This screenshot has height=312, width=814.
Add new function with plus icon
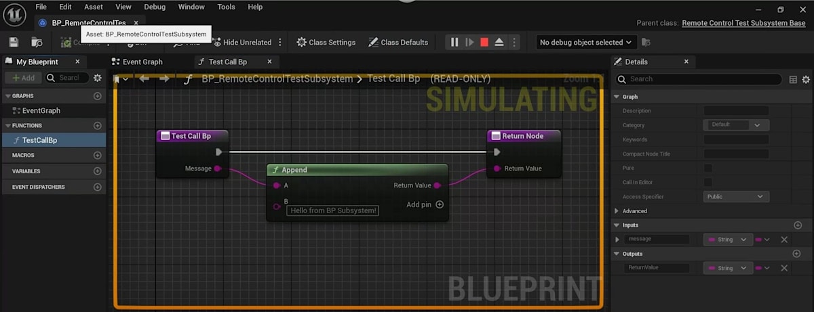point(98,126)
